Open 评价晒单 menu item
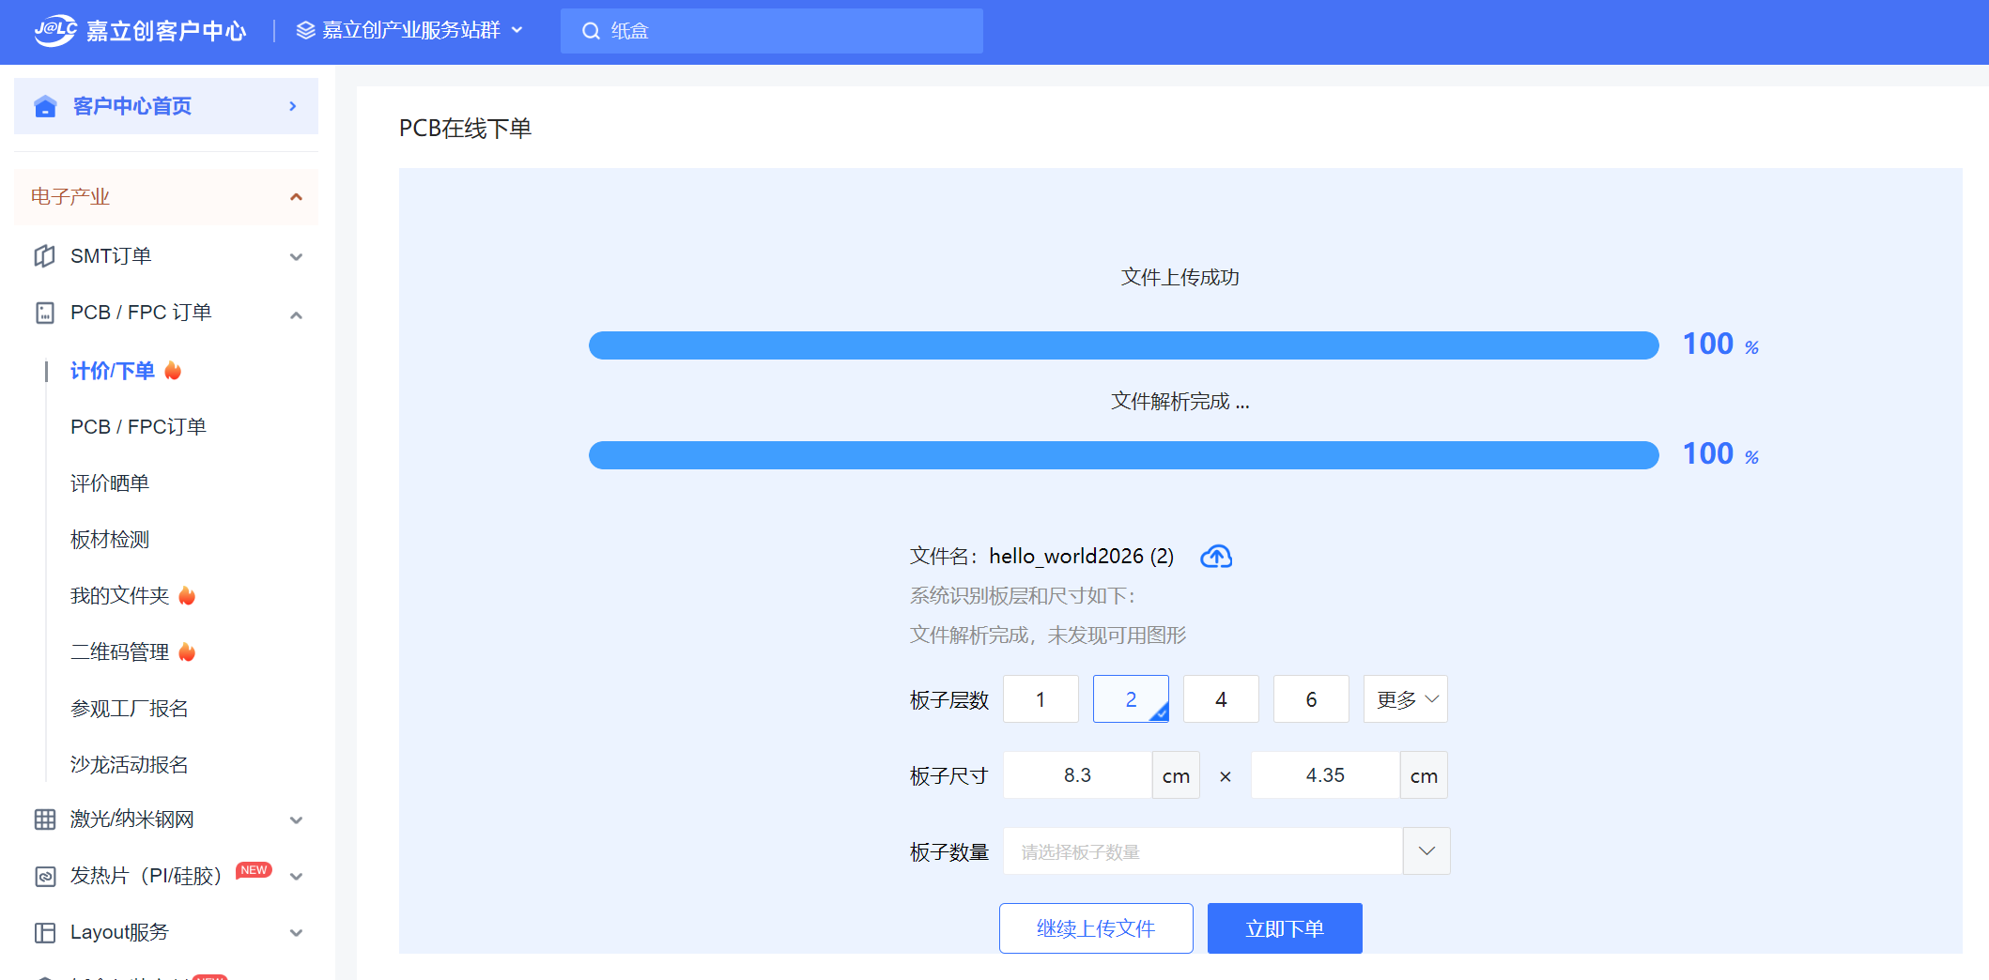 [x=110, y=483]
